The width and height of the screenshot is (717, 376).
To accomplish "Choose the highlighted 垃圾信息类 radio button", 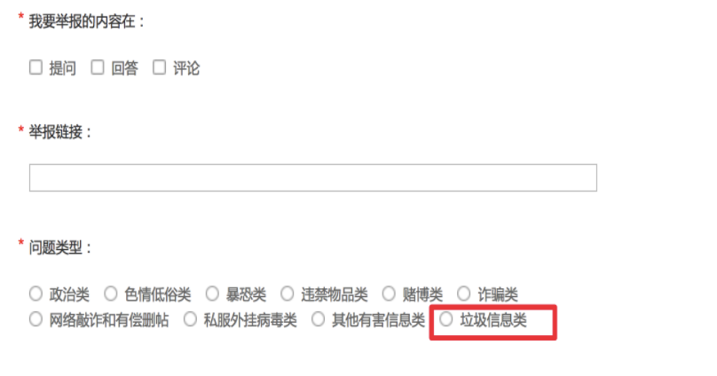I will tap(446, 319).
